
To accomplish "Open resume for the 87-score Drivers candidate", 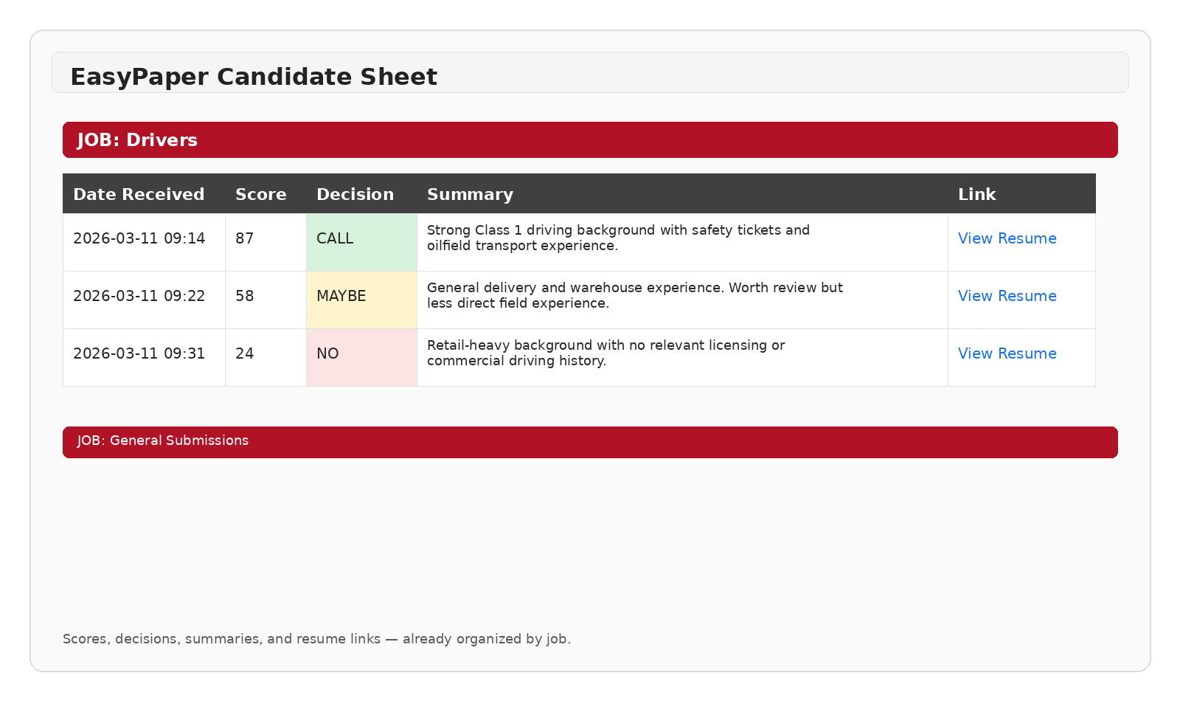I will coord(1007,238).
